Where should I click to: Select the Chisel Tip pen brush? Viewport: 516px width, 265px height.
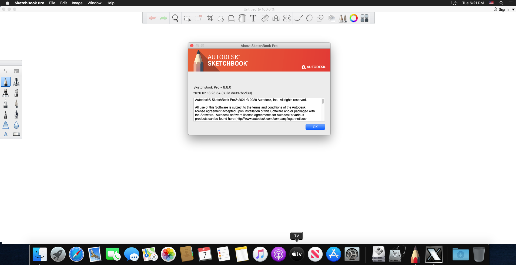tap(16, 93)
